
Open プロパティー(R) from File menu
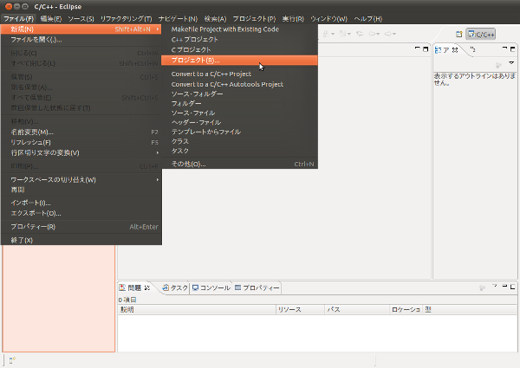click(81, 227)
